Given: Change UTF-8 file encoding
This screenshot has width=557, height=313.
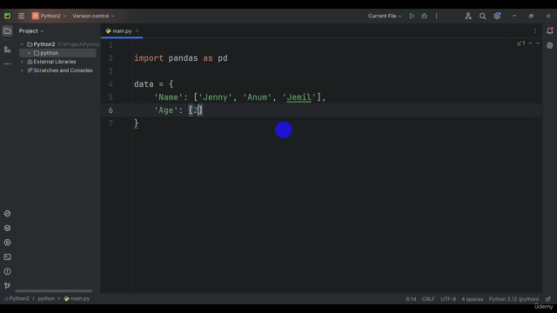Looking at the screenshot, I should point(448,299).
